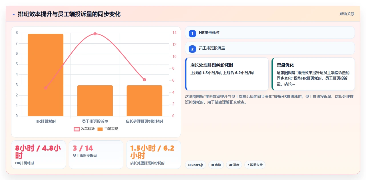366x180 pixels.
Task: Click the pink 改善趋势 legend swatch
Action: [x=77, y=129]
